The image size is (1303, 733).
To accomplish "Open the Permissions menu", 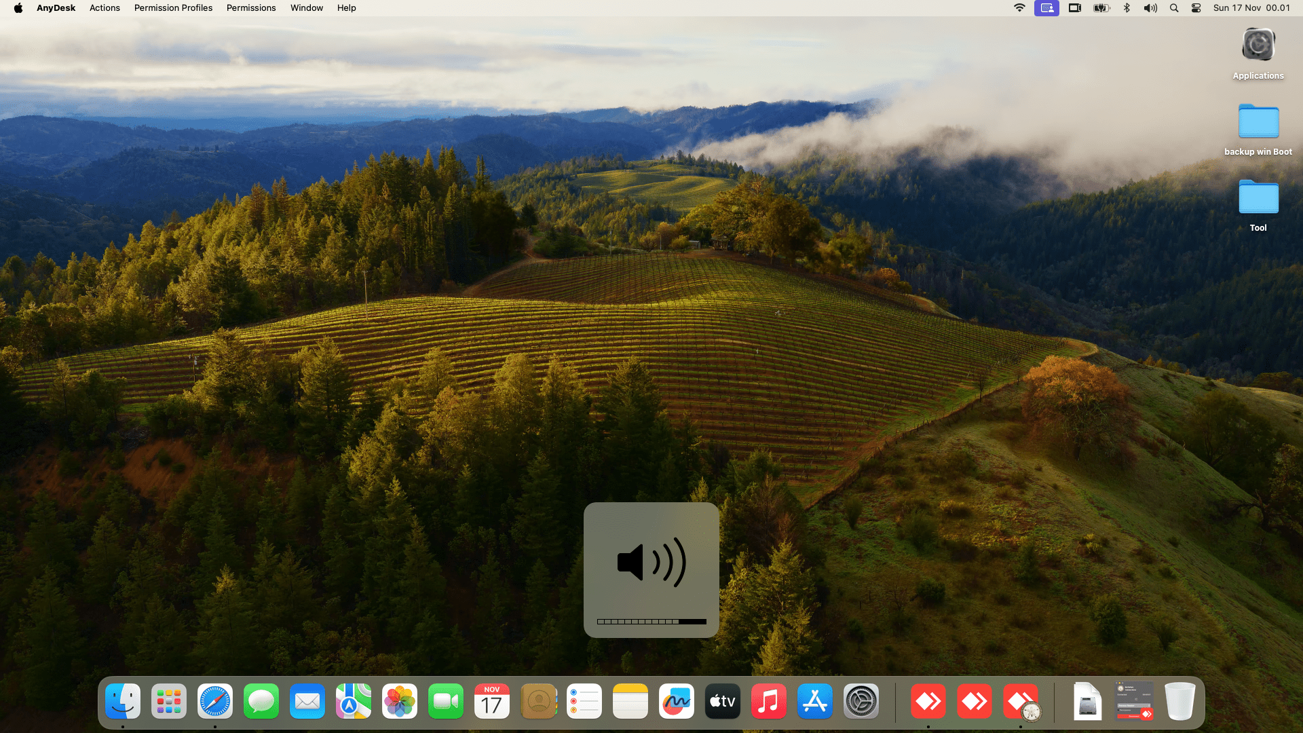I will pyautogui.click(x=251, y=8).
